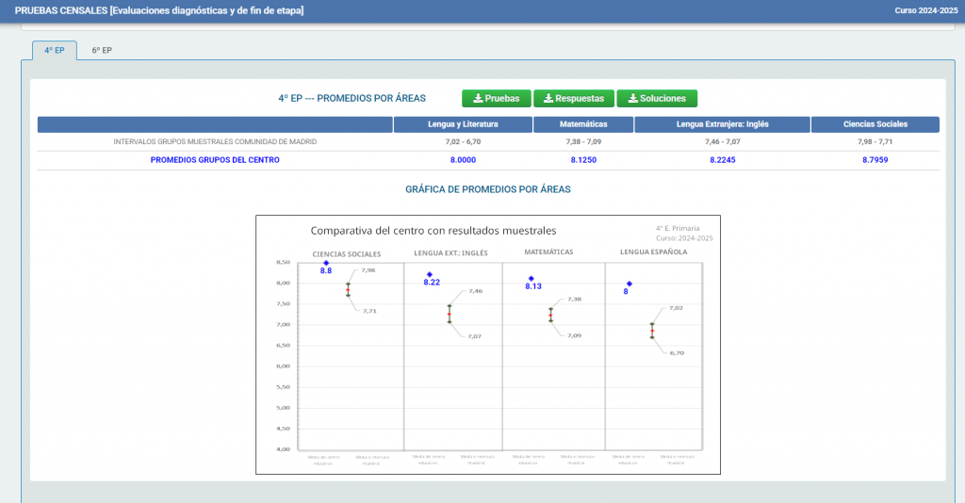Select the Promedios Grupos del Centro row label
Screen dimensions: 965x503
pos(215,160)
